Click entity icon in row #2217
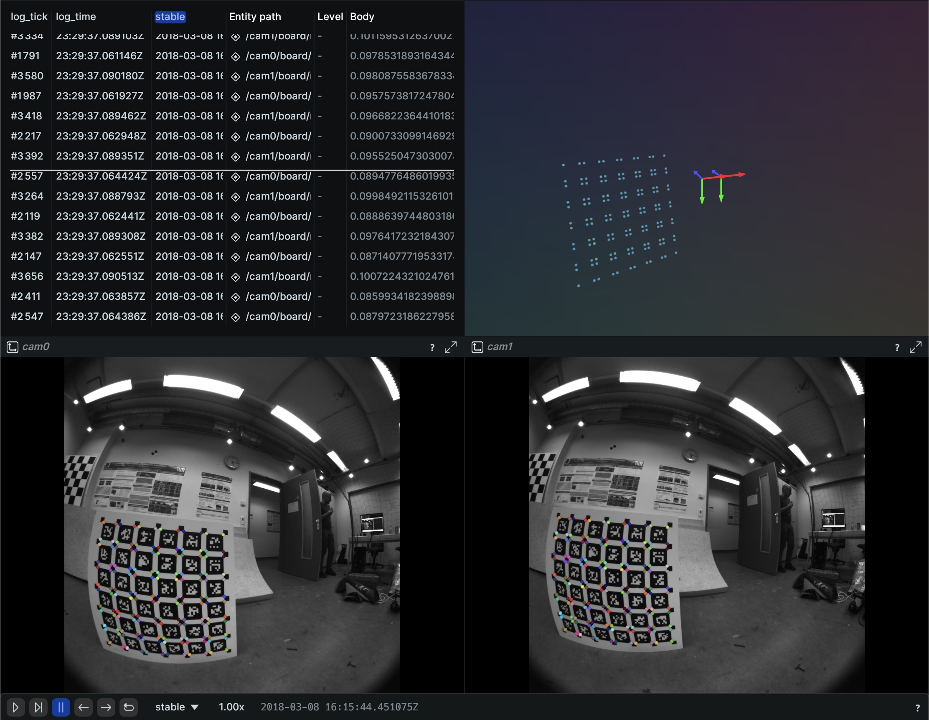The image size is (929, 720). [x=236, y=137]
